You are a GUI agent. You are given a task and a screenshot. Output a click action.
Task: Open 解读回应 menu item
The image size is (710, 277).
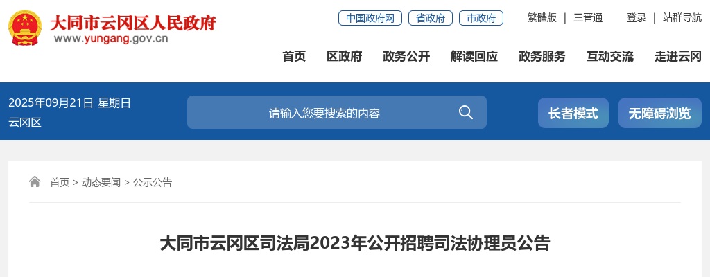click(x=474, y=56)
